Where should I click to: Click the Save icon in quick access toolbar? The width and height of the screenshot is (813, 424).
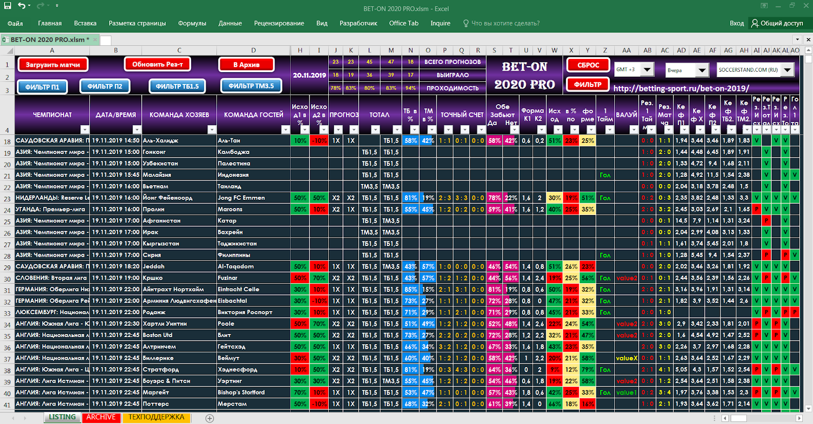click(8, 6)
